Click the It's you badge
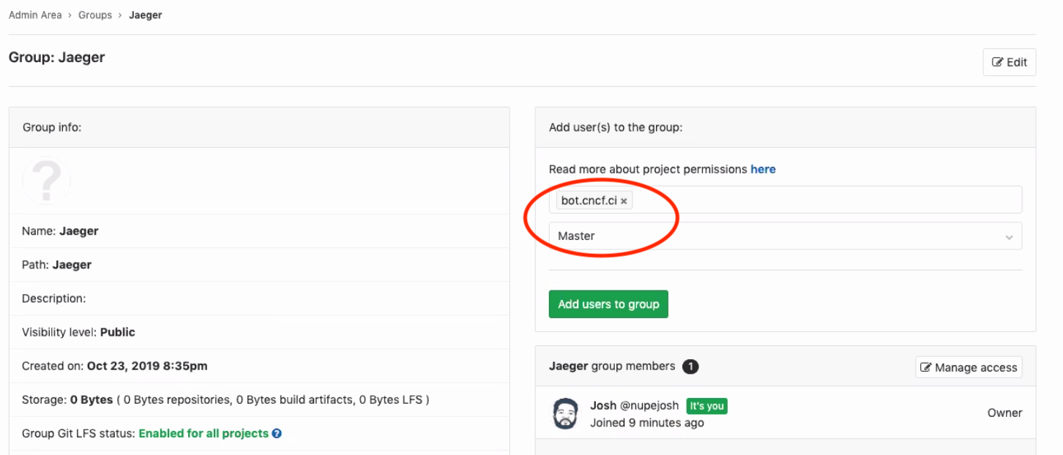The width and height of the screenshot is (1063, 455). (x=706, y=406)
